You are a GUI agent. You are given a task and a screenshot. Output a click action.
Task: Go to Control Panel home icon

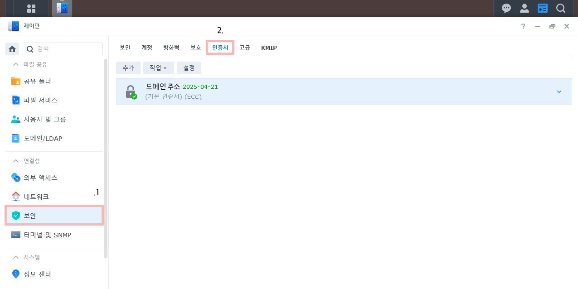12,49
